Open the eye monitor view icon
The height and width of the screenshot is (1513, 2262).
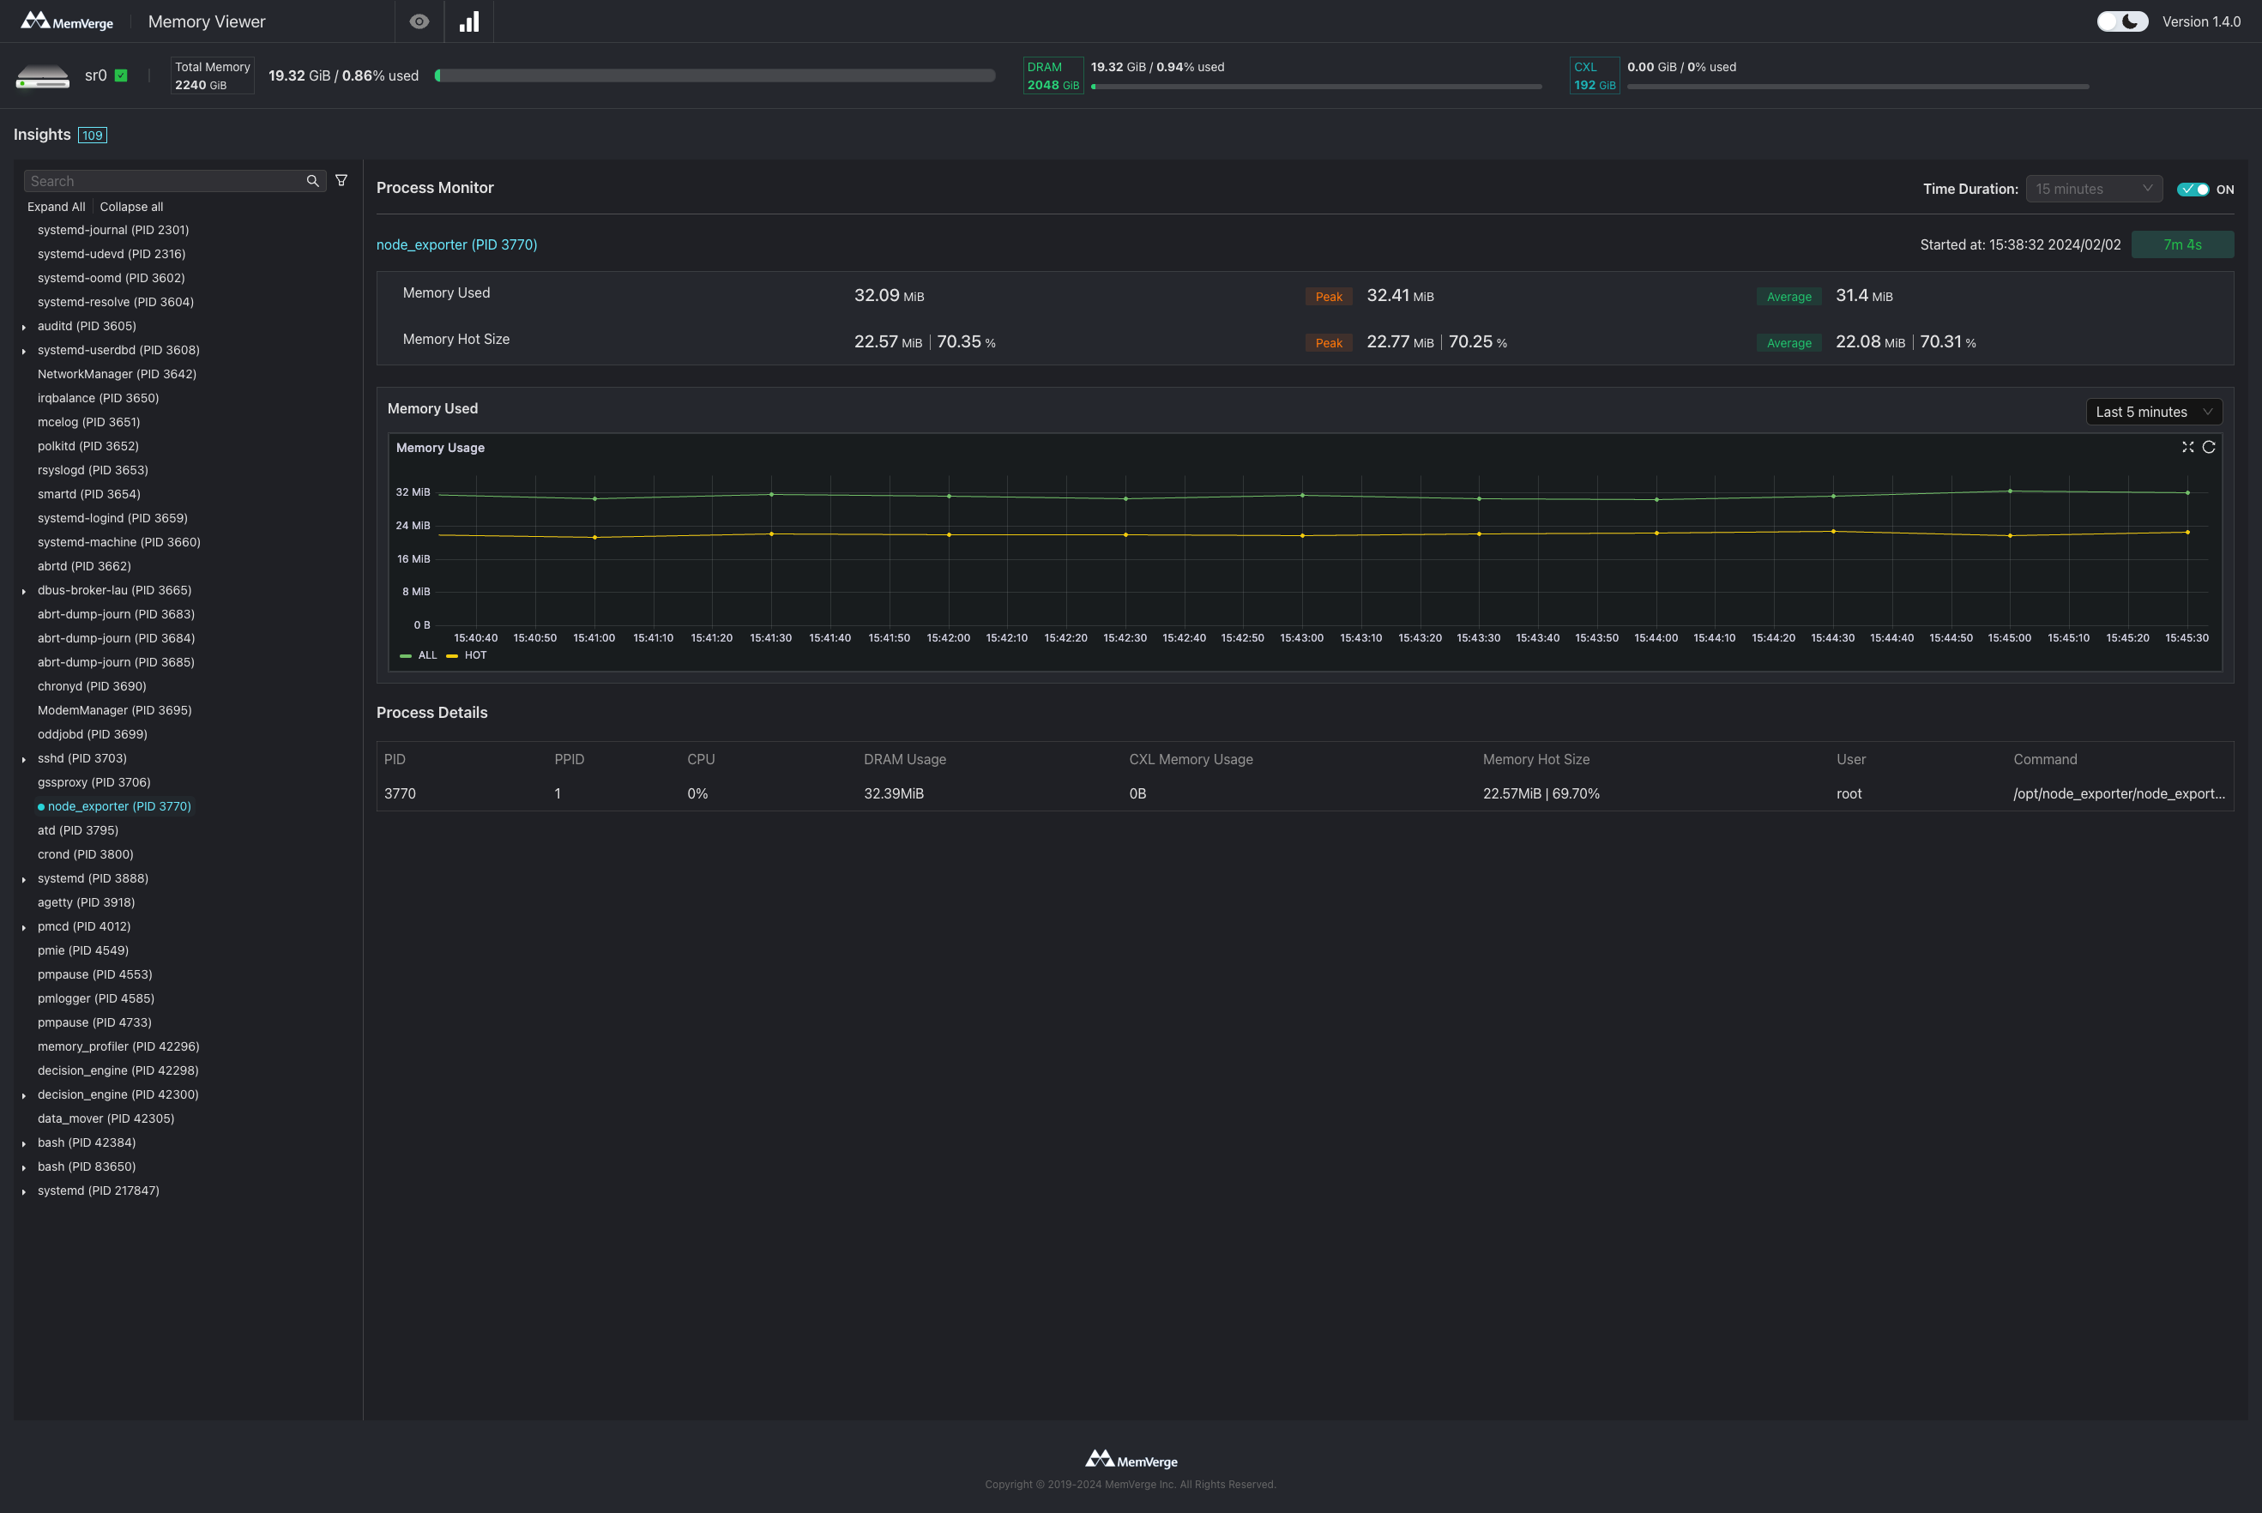click(419, 21)
